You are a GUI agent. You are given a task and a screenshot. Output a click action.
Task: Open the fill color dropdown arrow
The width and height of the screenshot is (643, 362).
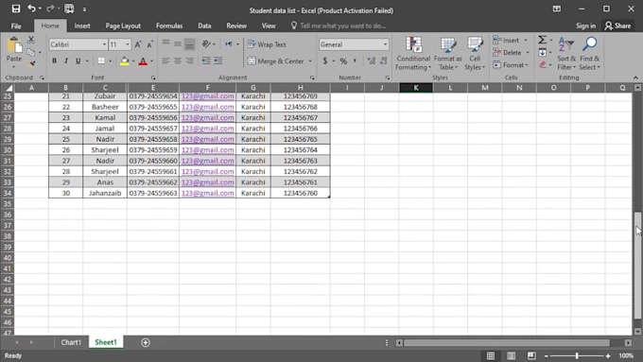133,61
